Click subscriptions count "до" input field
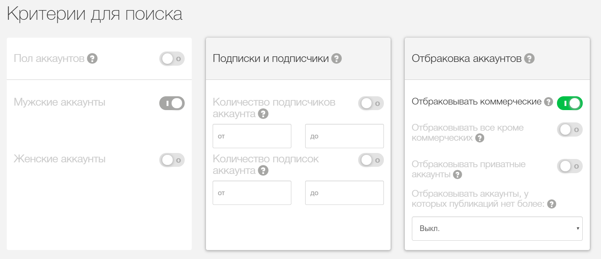 [x=344, y=193]
